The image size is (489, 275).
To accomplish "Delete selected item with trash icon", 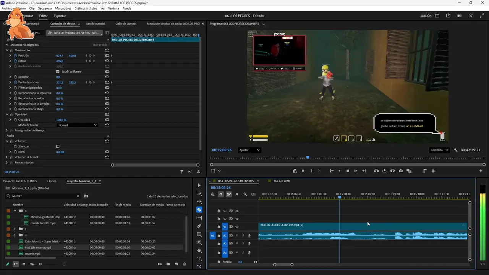I will (x=185, y=264).
